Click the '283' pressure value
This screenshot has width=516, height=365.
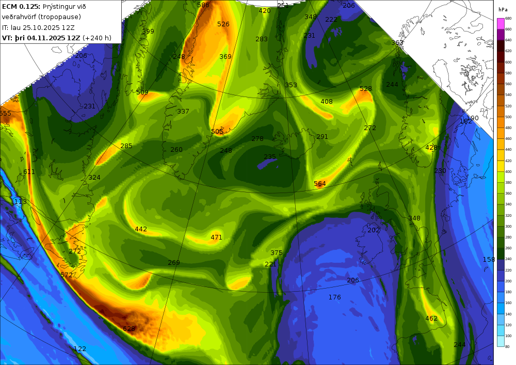tap(262, 39)
